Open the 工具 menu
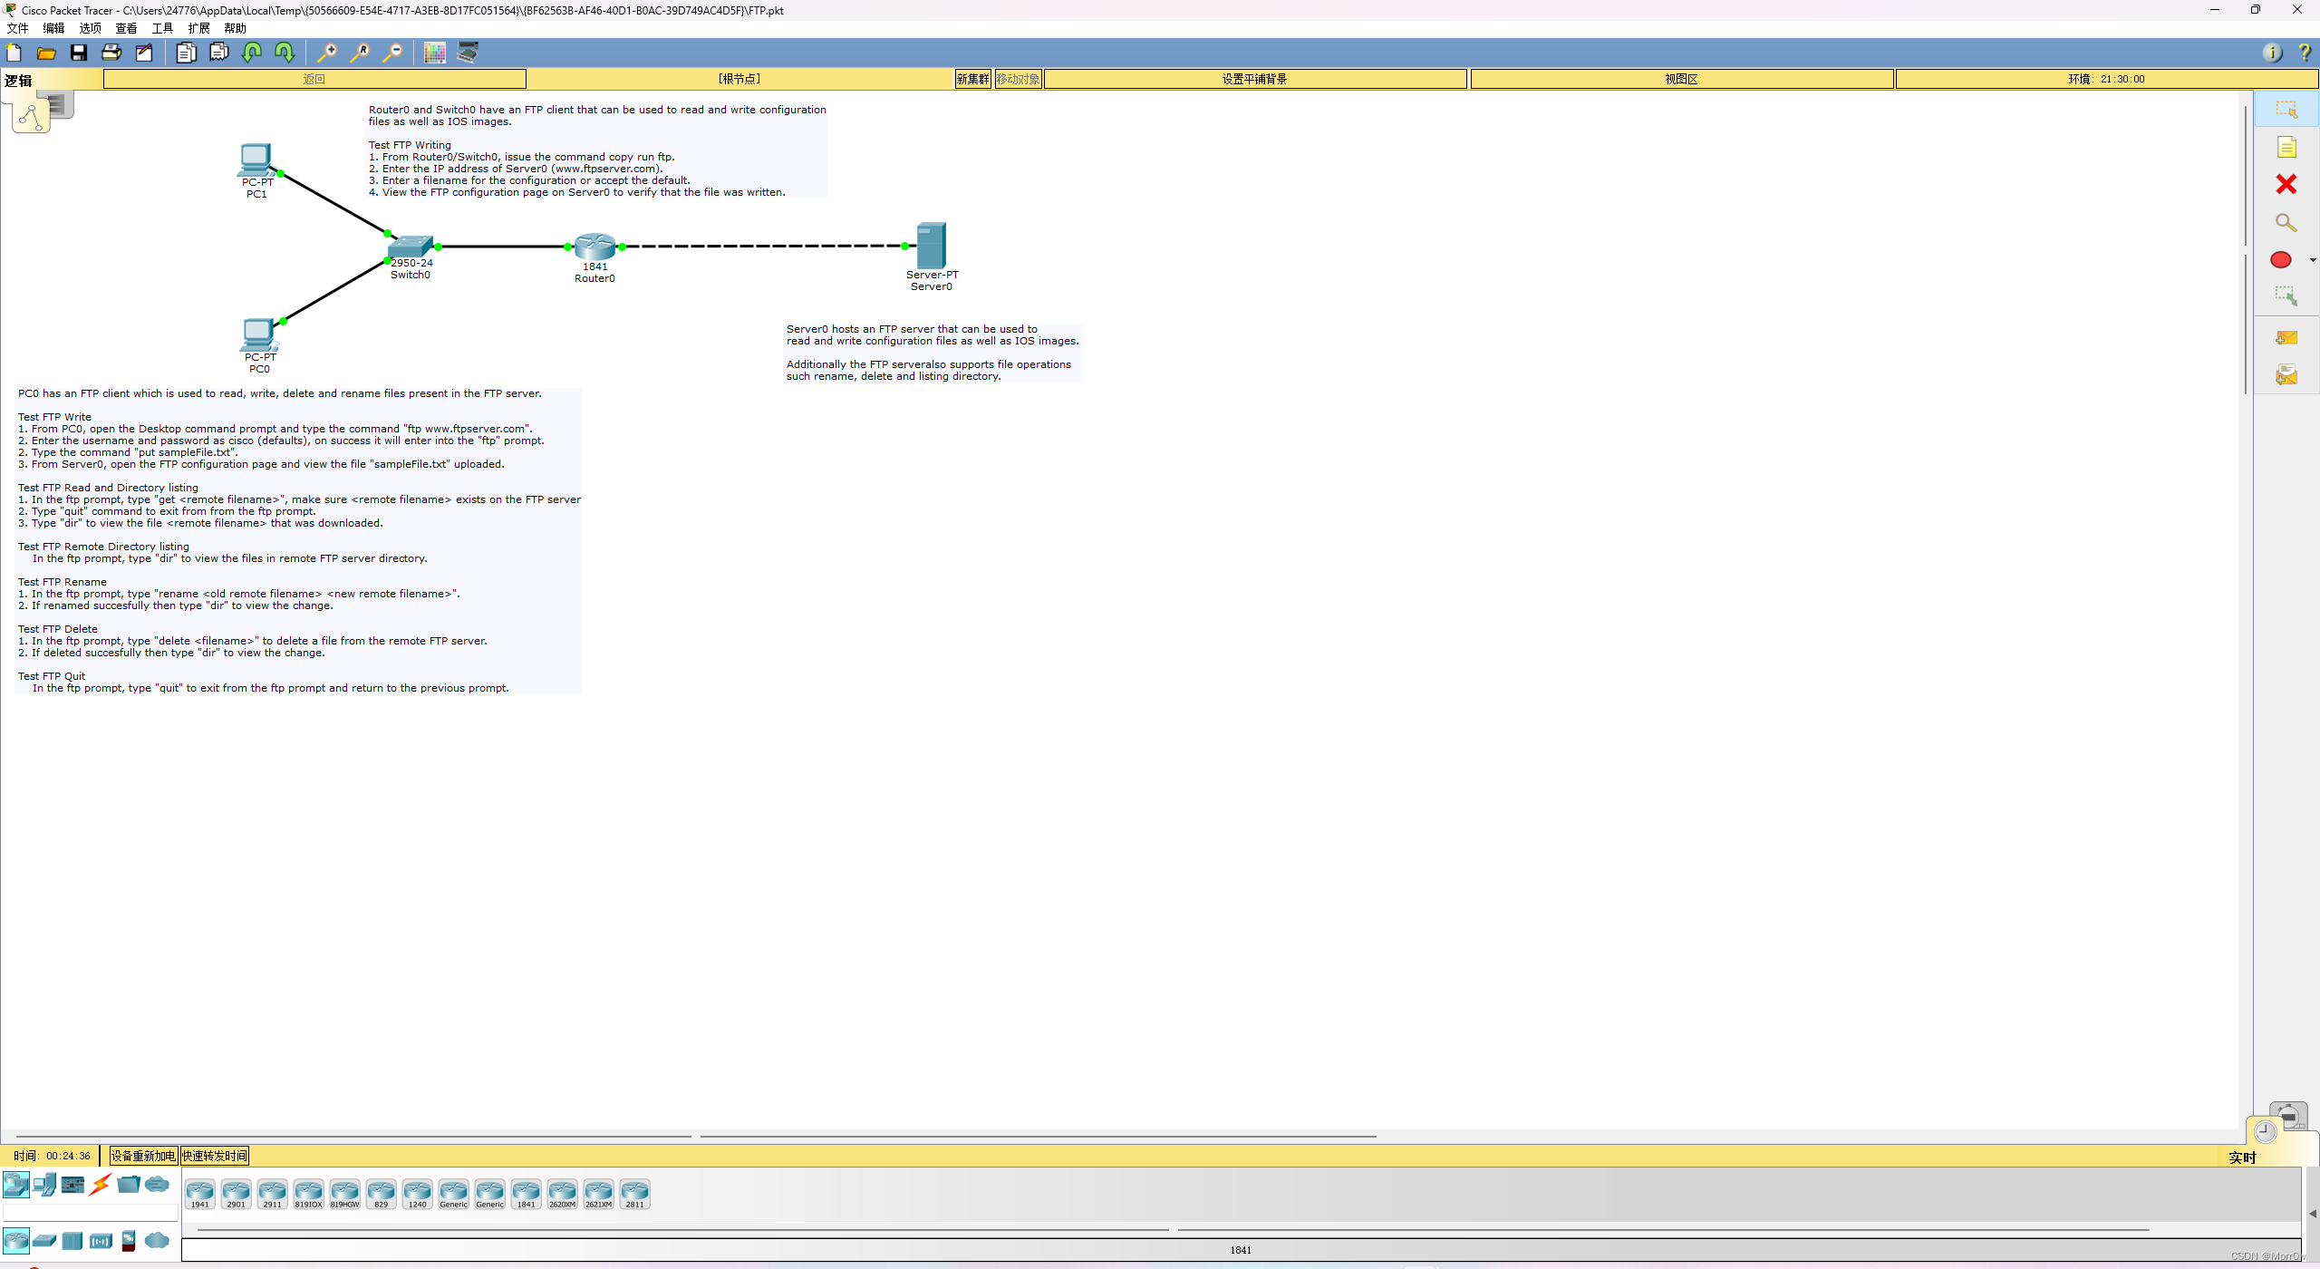This screenshot has width=2320, height=1269. (162, 28)
